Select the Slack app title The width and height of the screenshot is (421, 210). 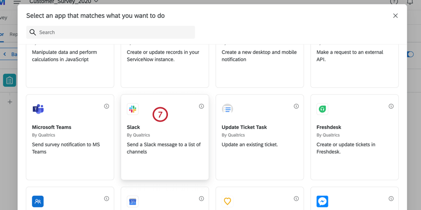(133, 127)
